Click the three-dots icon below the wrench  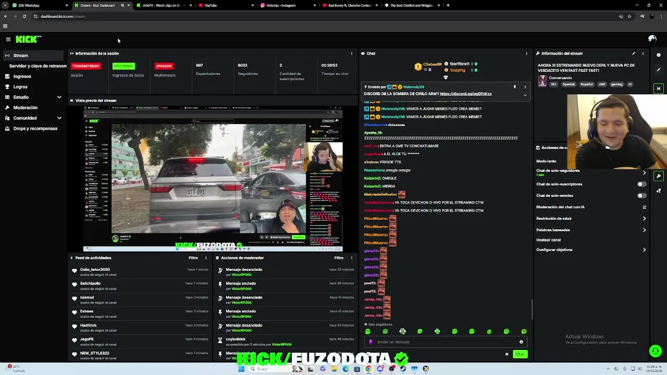(x=659, y=191)
